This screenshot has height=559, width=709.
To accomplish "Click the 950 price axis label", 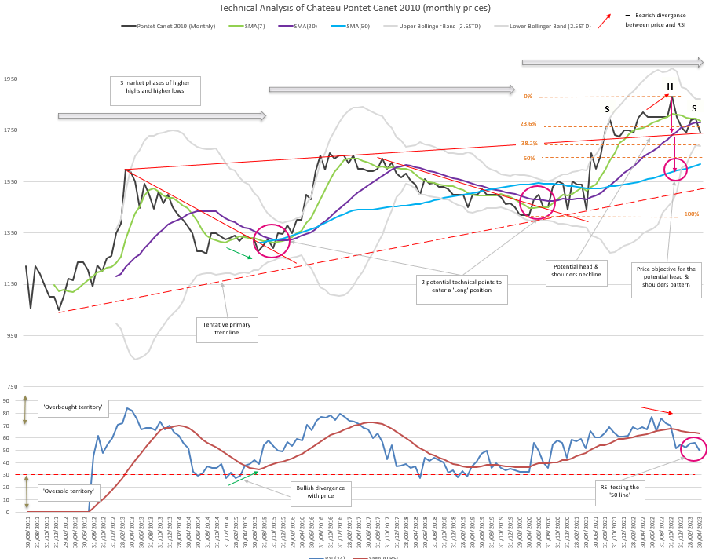I will (x=13, y=335).
